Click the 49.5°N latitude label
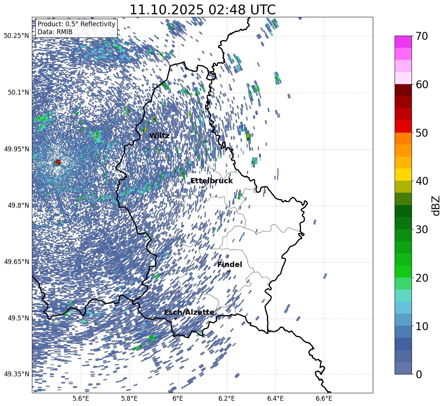Image resolution: width=445 pixels, height=406 pixels. point(19,318)
